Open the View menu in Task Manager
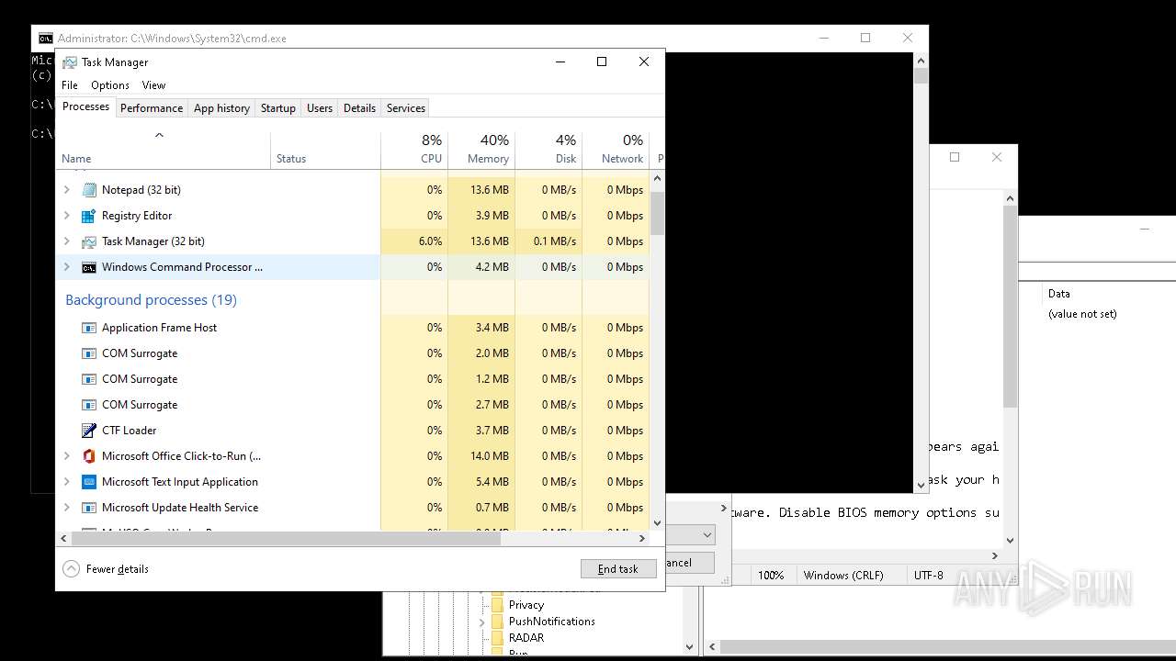The image size is (1176, 661). point(153,85)
